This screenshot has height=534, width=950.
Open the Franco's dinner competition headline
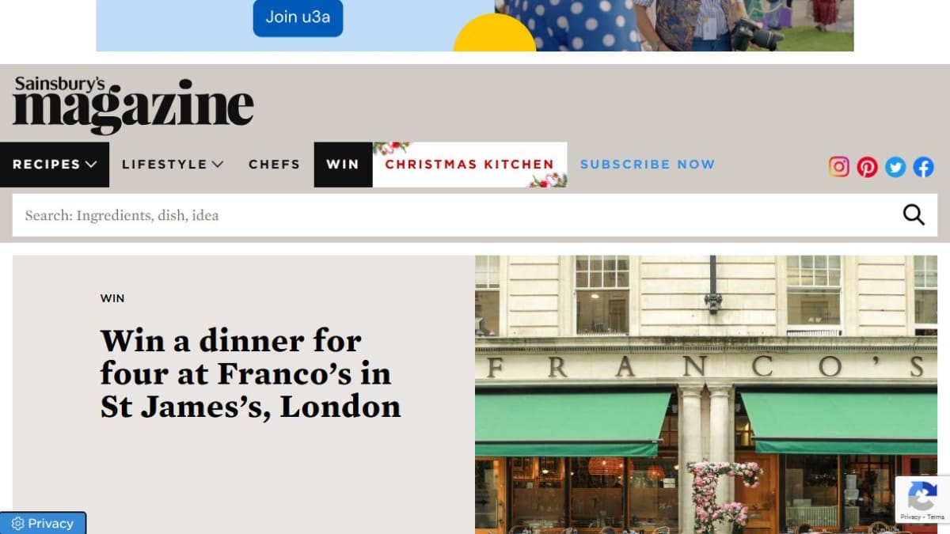coord(250,373)
